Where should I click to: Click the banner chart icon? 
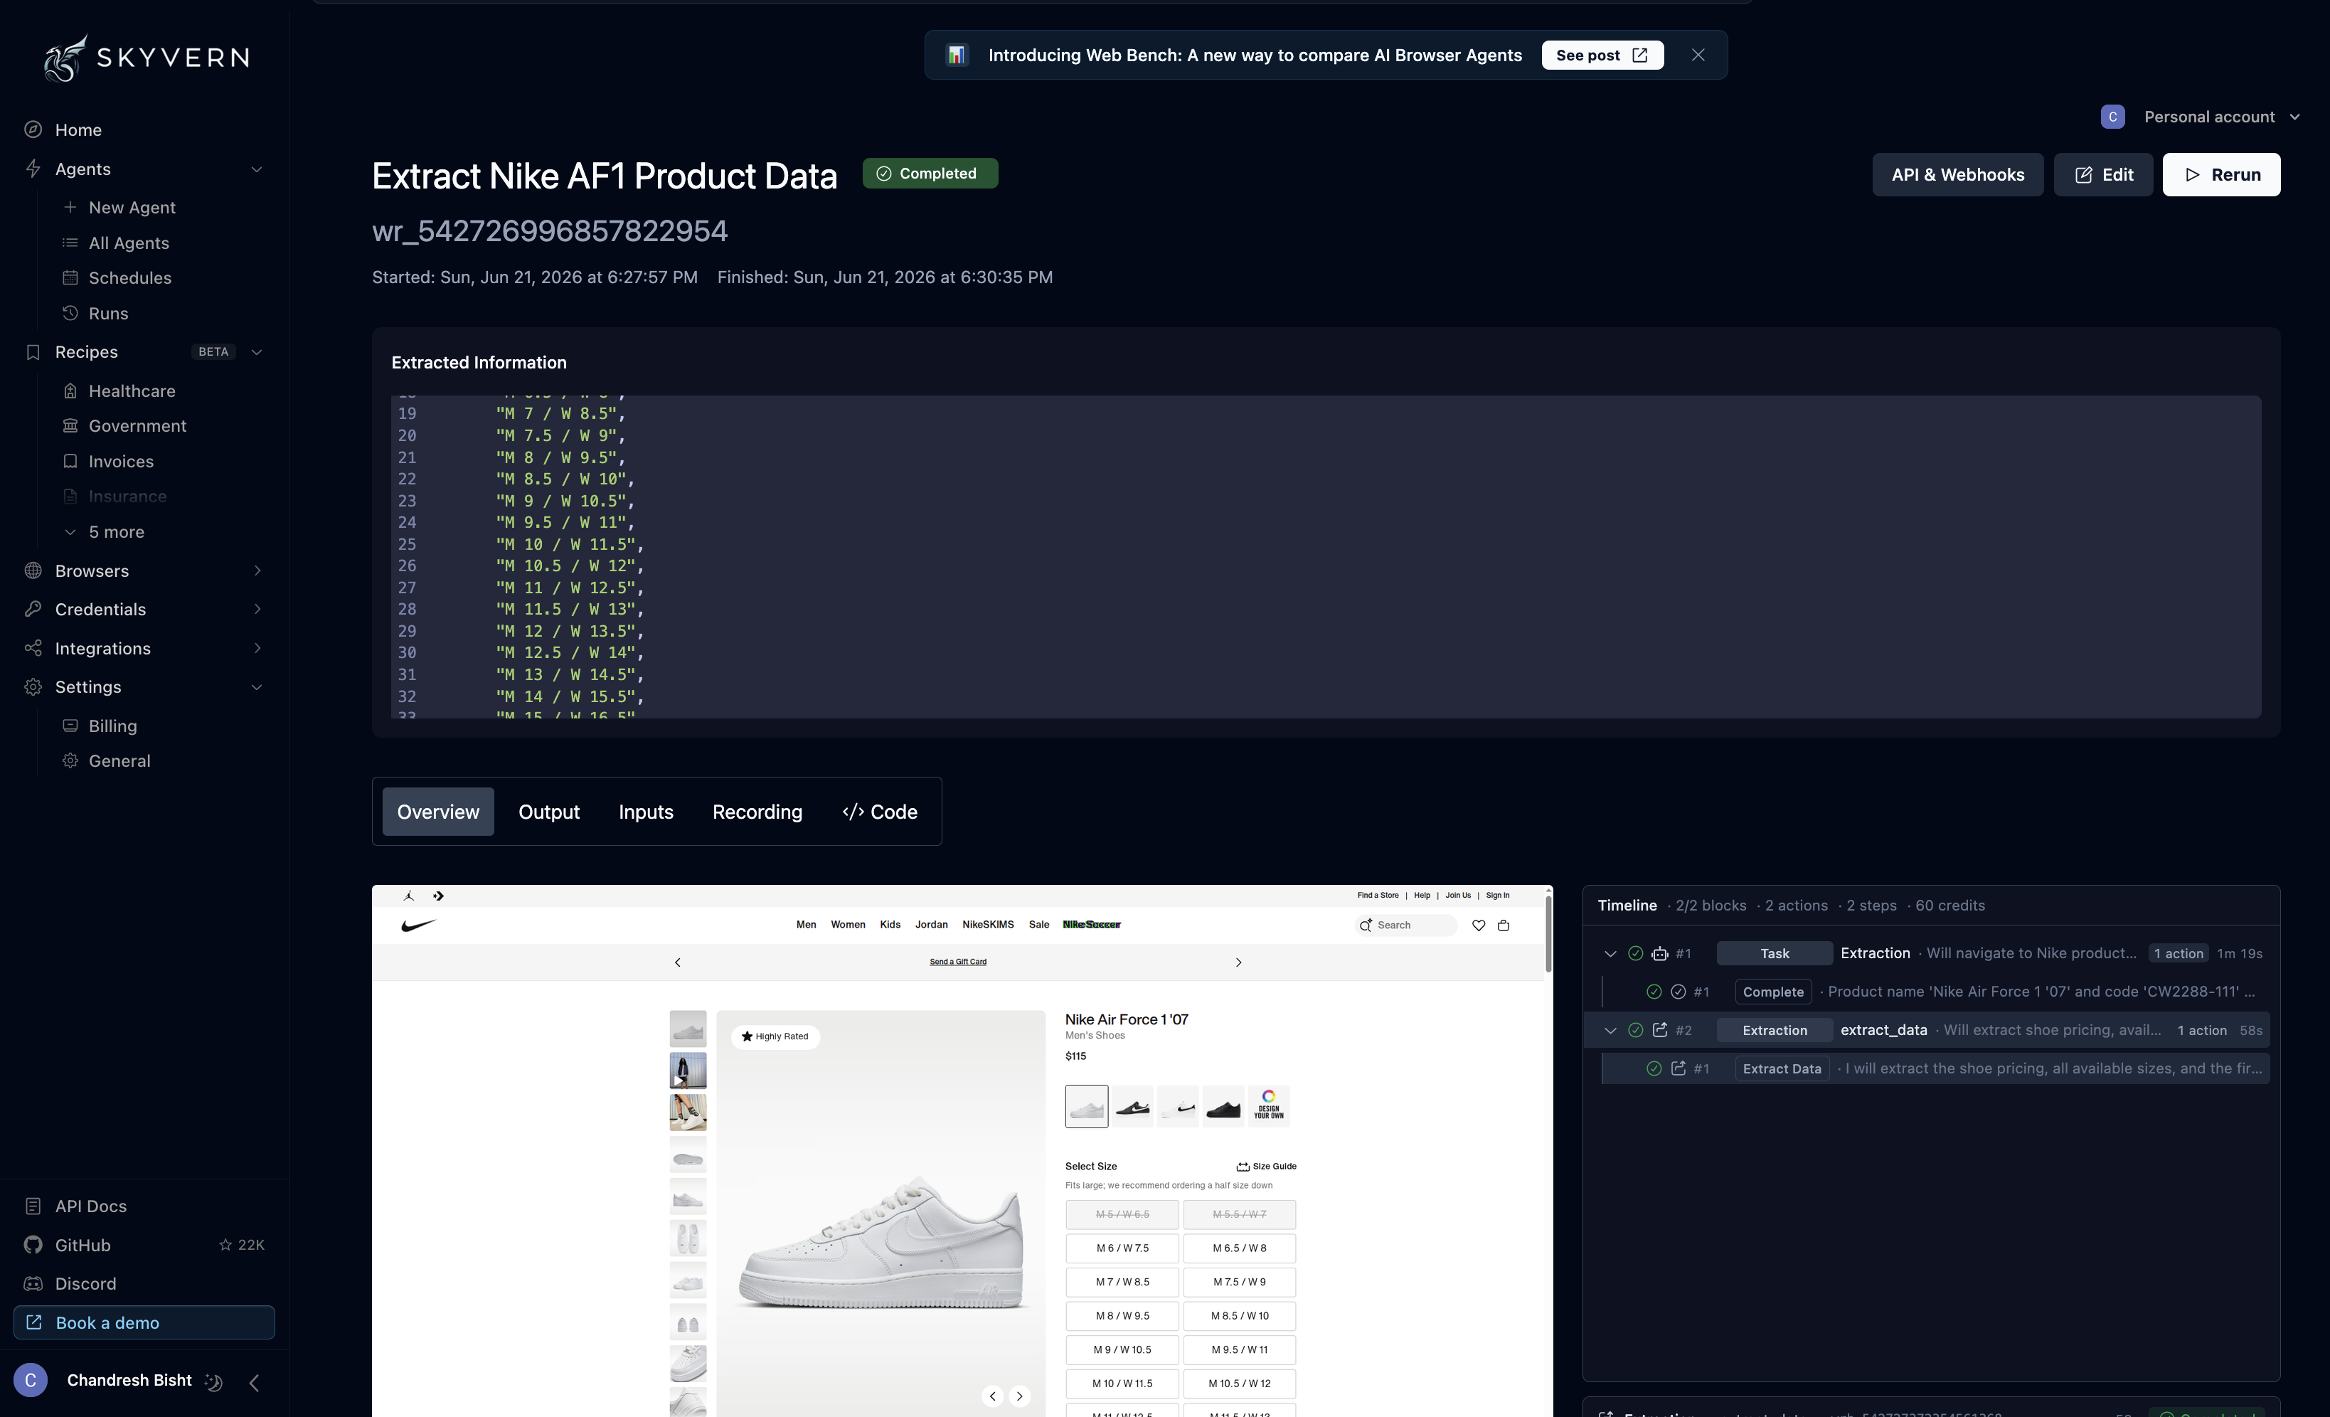957,55
